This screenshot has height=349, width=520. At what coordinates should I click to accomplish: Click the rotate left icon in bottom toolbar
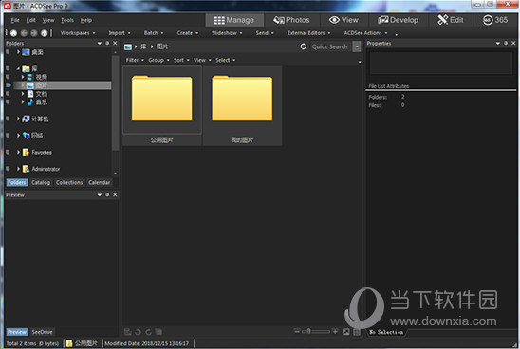[139, 332]
